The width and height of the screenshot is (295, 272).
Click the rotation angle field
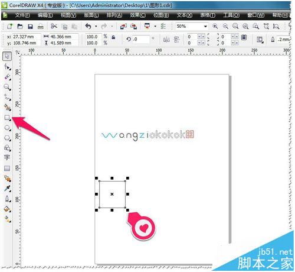(141, 40)
